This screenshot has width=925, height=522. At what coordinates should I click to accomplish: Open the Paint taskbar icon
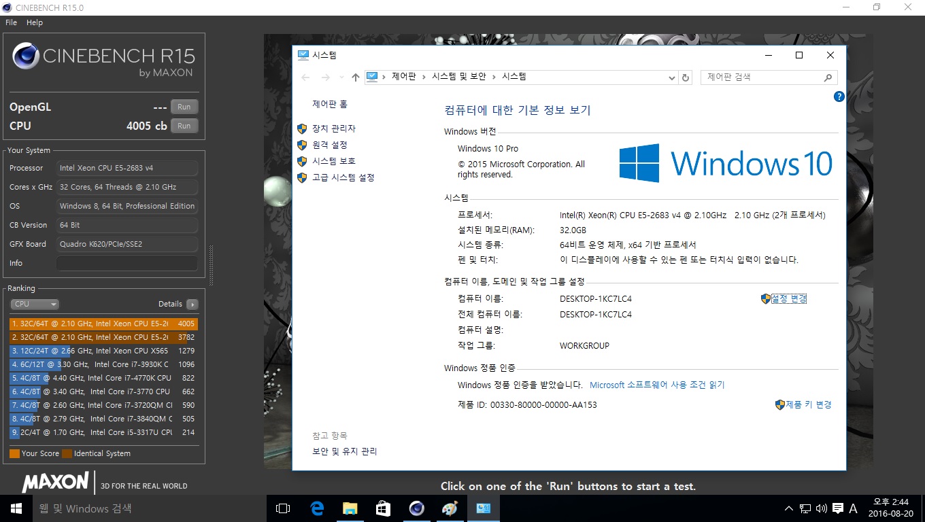pyautogui.click(x=450, y=508)
